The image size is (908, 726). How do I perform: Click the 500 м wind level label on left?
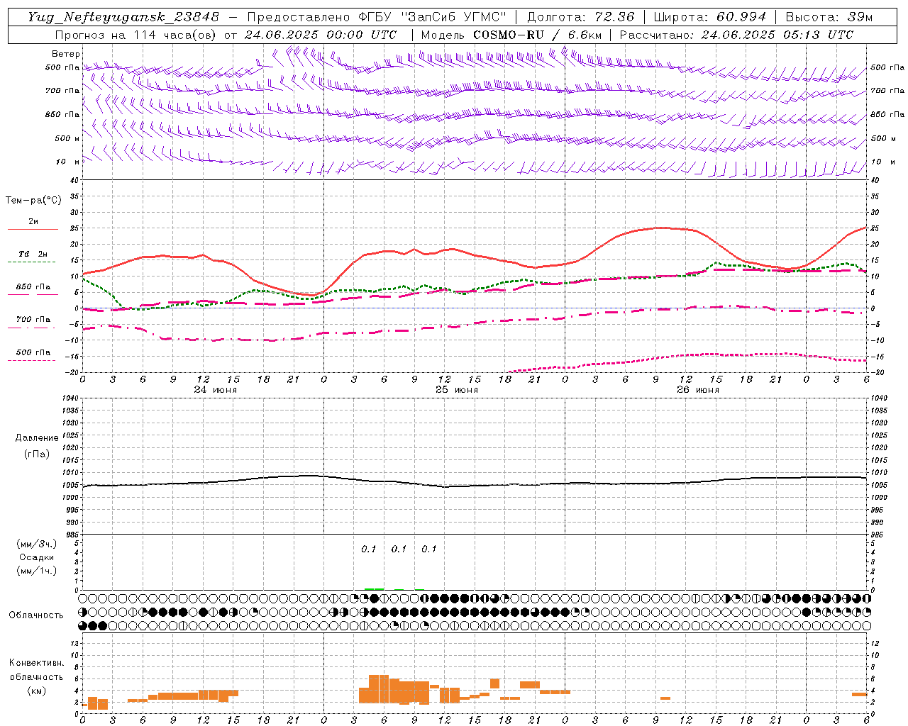coord(68,138)
